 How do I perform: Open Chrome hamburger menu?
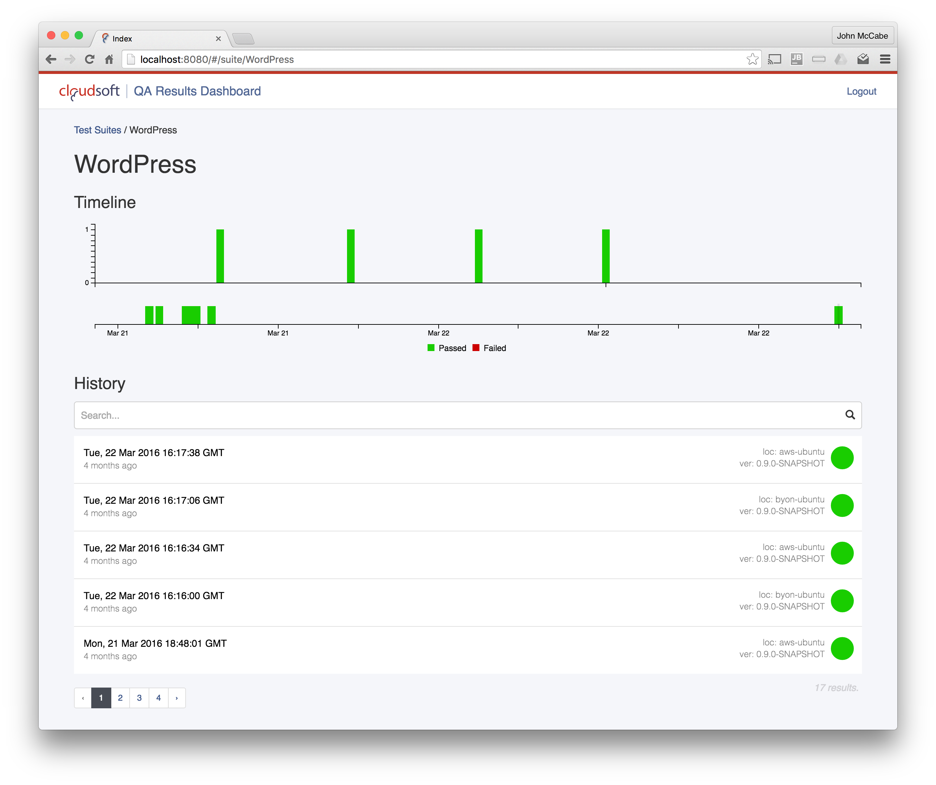tap(885, 59)
